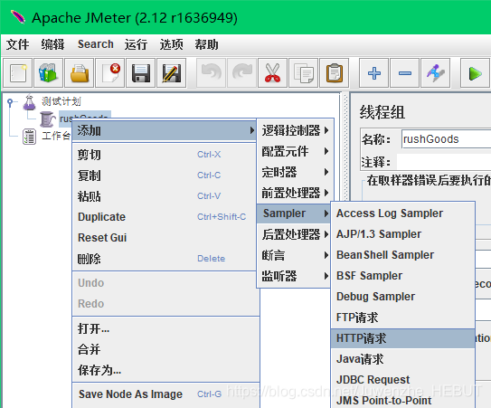
Task: Click the Close test plan icon
Action: click(x=110, y=73)
